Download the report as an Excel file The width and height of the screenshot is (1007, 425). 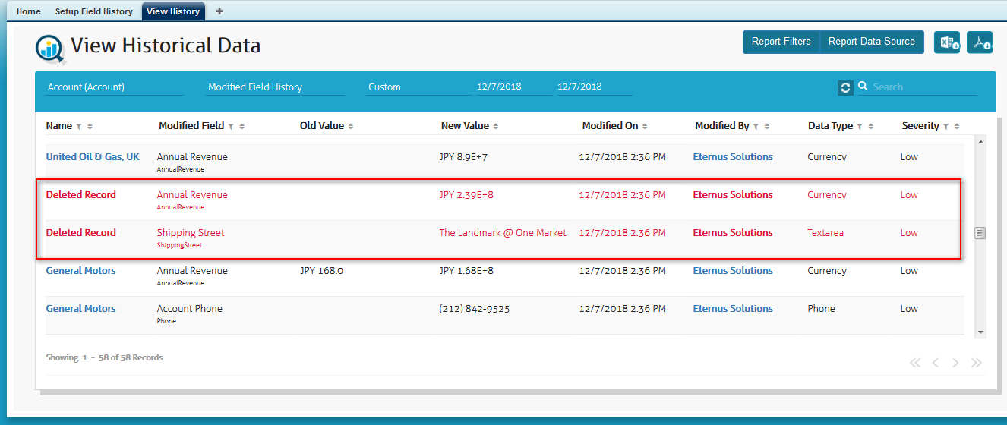click(x=946, y=42)
